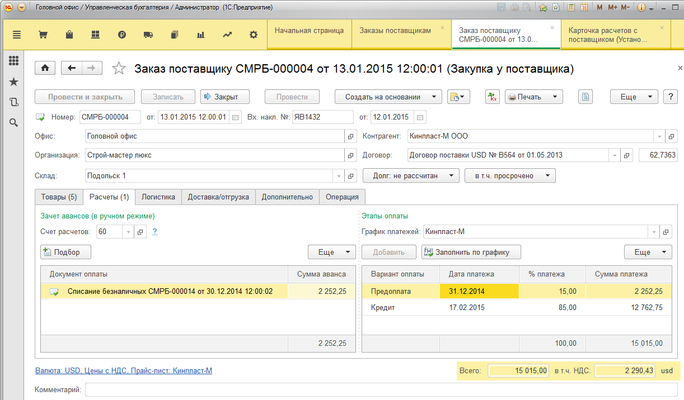This screenshot has height=400, width=684.
Task: Navigate back with the left arrow
Action: click(71, 68)
